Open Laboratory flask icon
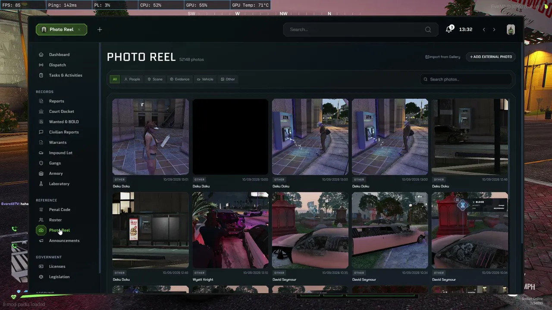Viewport: 552px width, 310px height. tap(41, 184)
